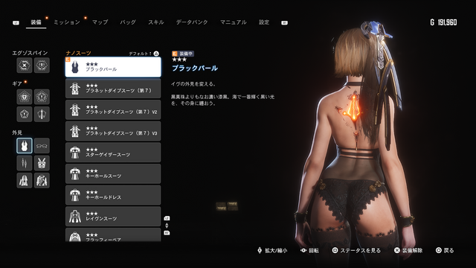Click the L2 scroll-up indicator

(167, 218)
